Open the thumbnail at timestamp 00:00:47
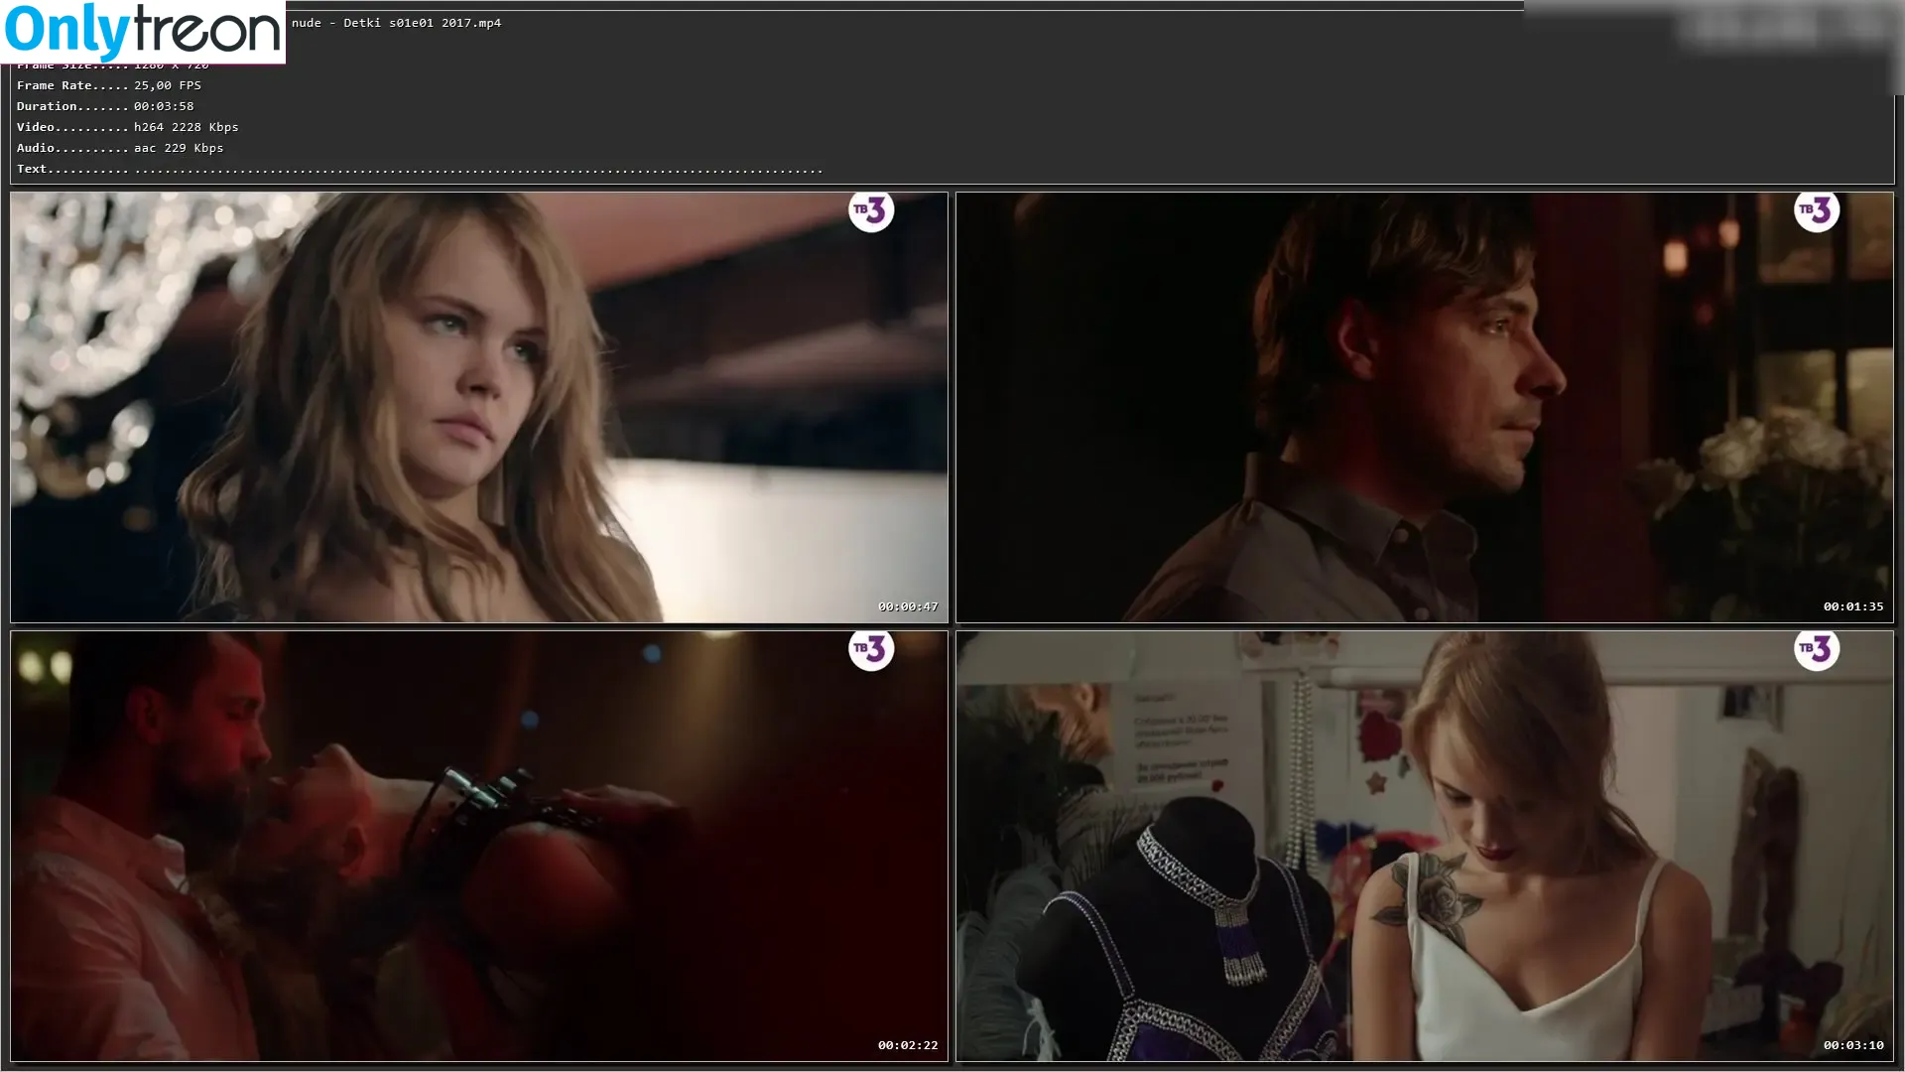Screen dimensions: 1905x1072 tap(479, 407)
